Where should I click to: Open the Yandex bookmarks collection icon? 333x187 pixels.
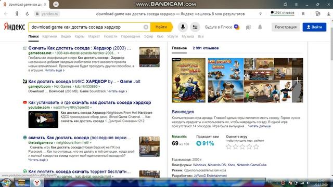click(248, 27)
